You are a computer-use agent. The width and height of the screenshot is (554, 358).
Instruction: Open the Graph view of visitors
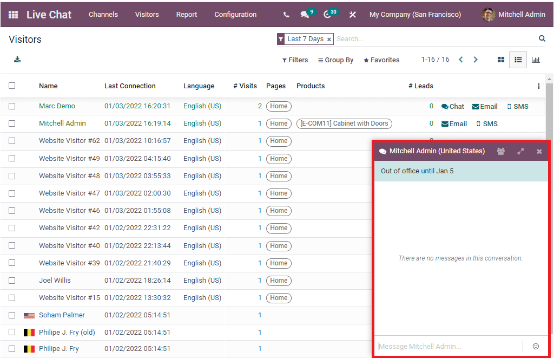(536, 60)
